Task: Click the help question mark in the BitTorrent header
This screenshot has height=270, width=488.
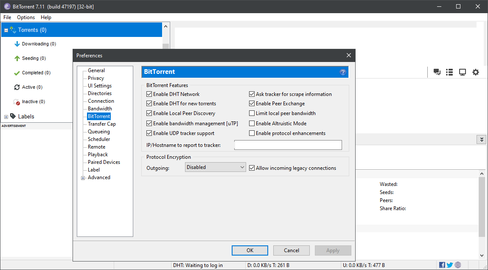Action: point(342,72)
